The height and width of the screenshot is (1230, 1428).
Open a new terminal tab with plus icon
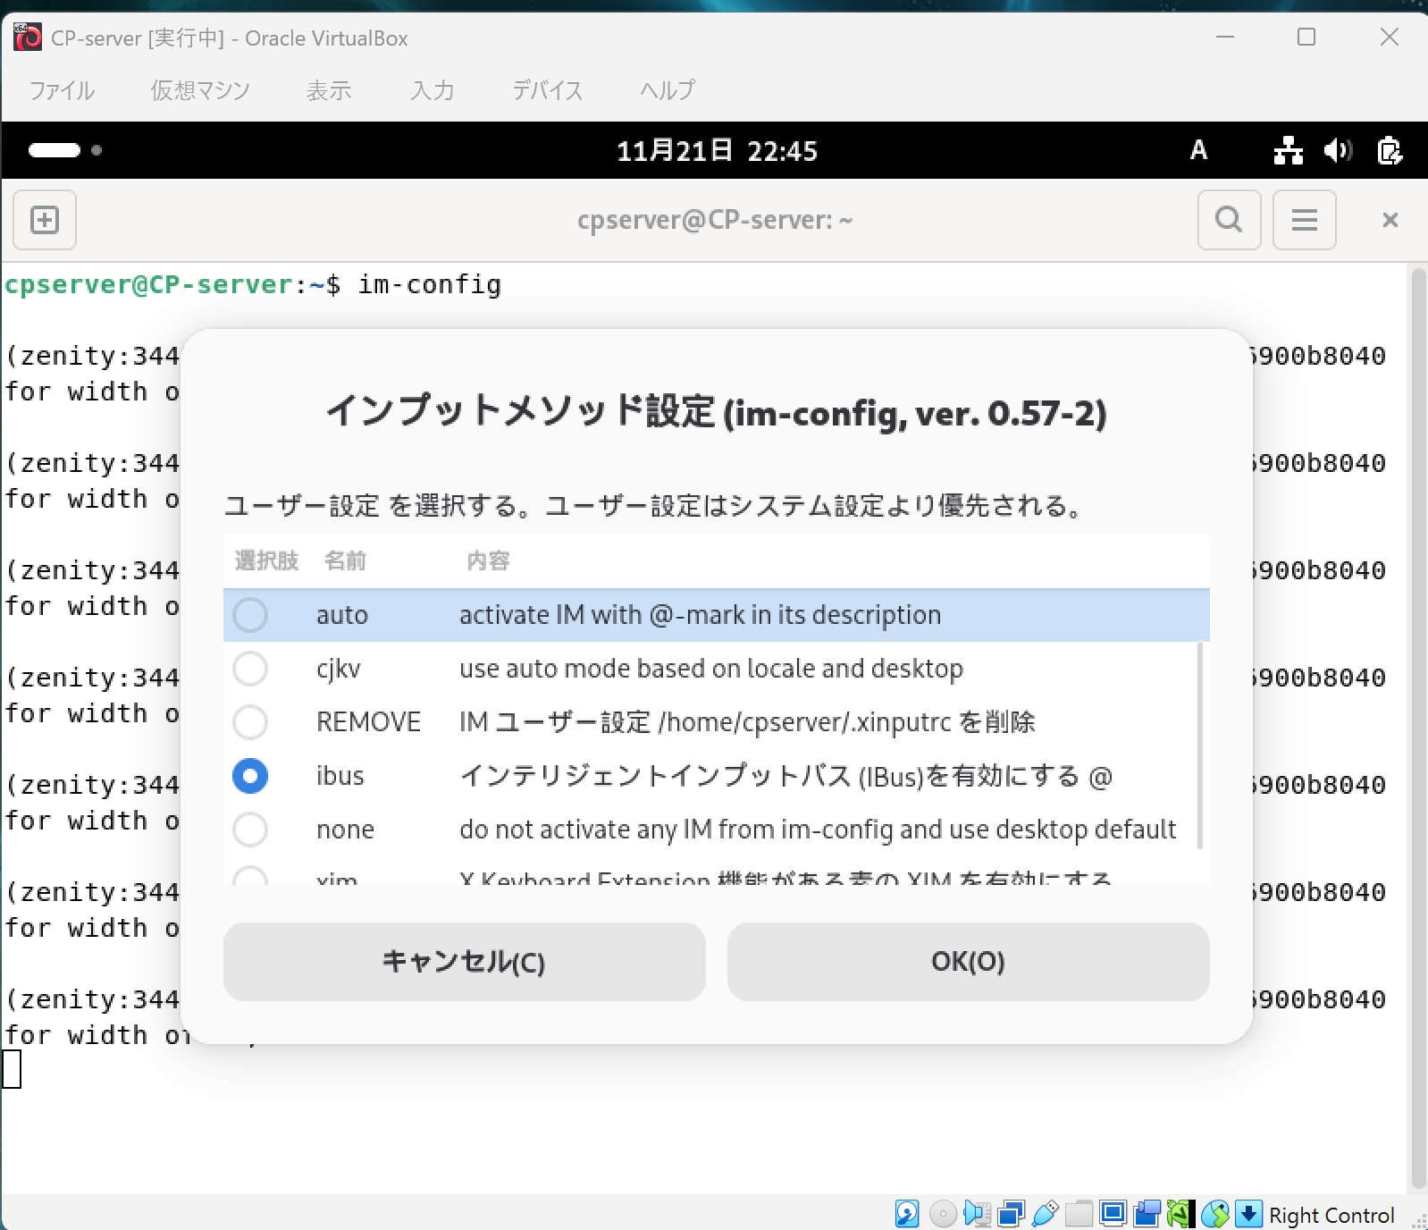(45, 220)
